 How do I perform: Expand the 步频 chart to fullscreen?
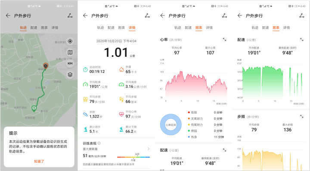[301, 117]
